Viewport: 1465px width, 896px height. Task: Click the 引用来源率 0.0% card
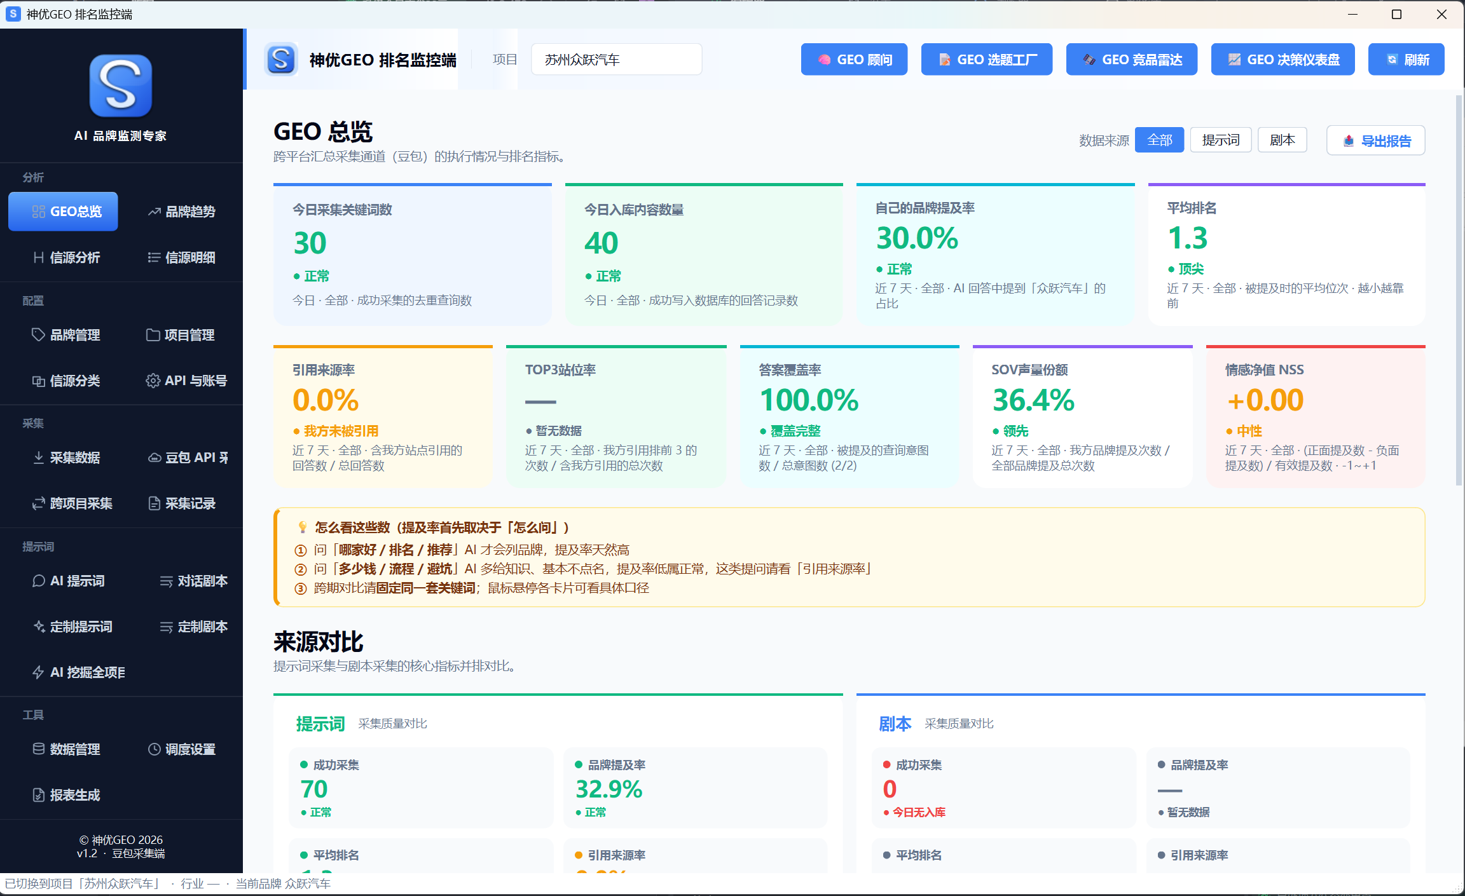click(x=383, y=417)
